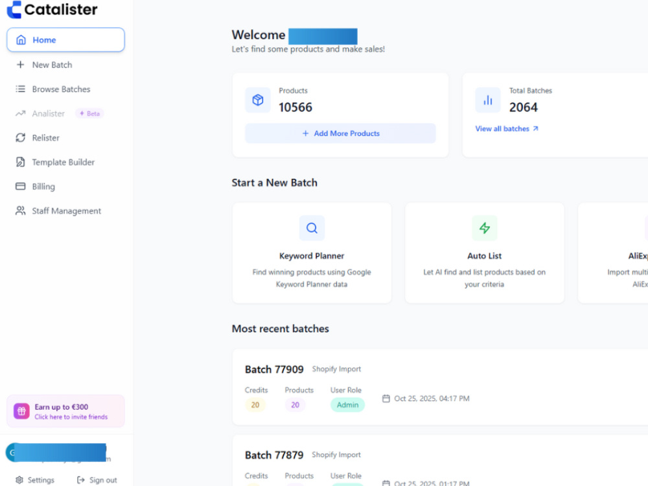
Task: Select the Auto List card
Action: [484, 253]
